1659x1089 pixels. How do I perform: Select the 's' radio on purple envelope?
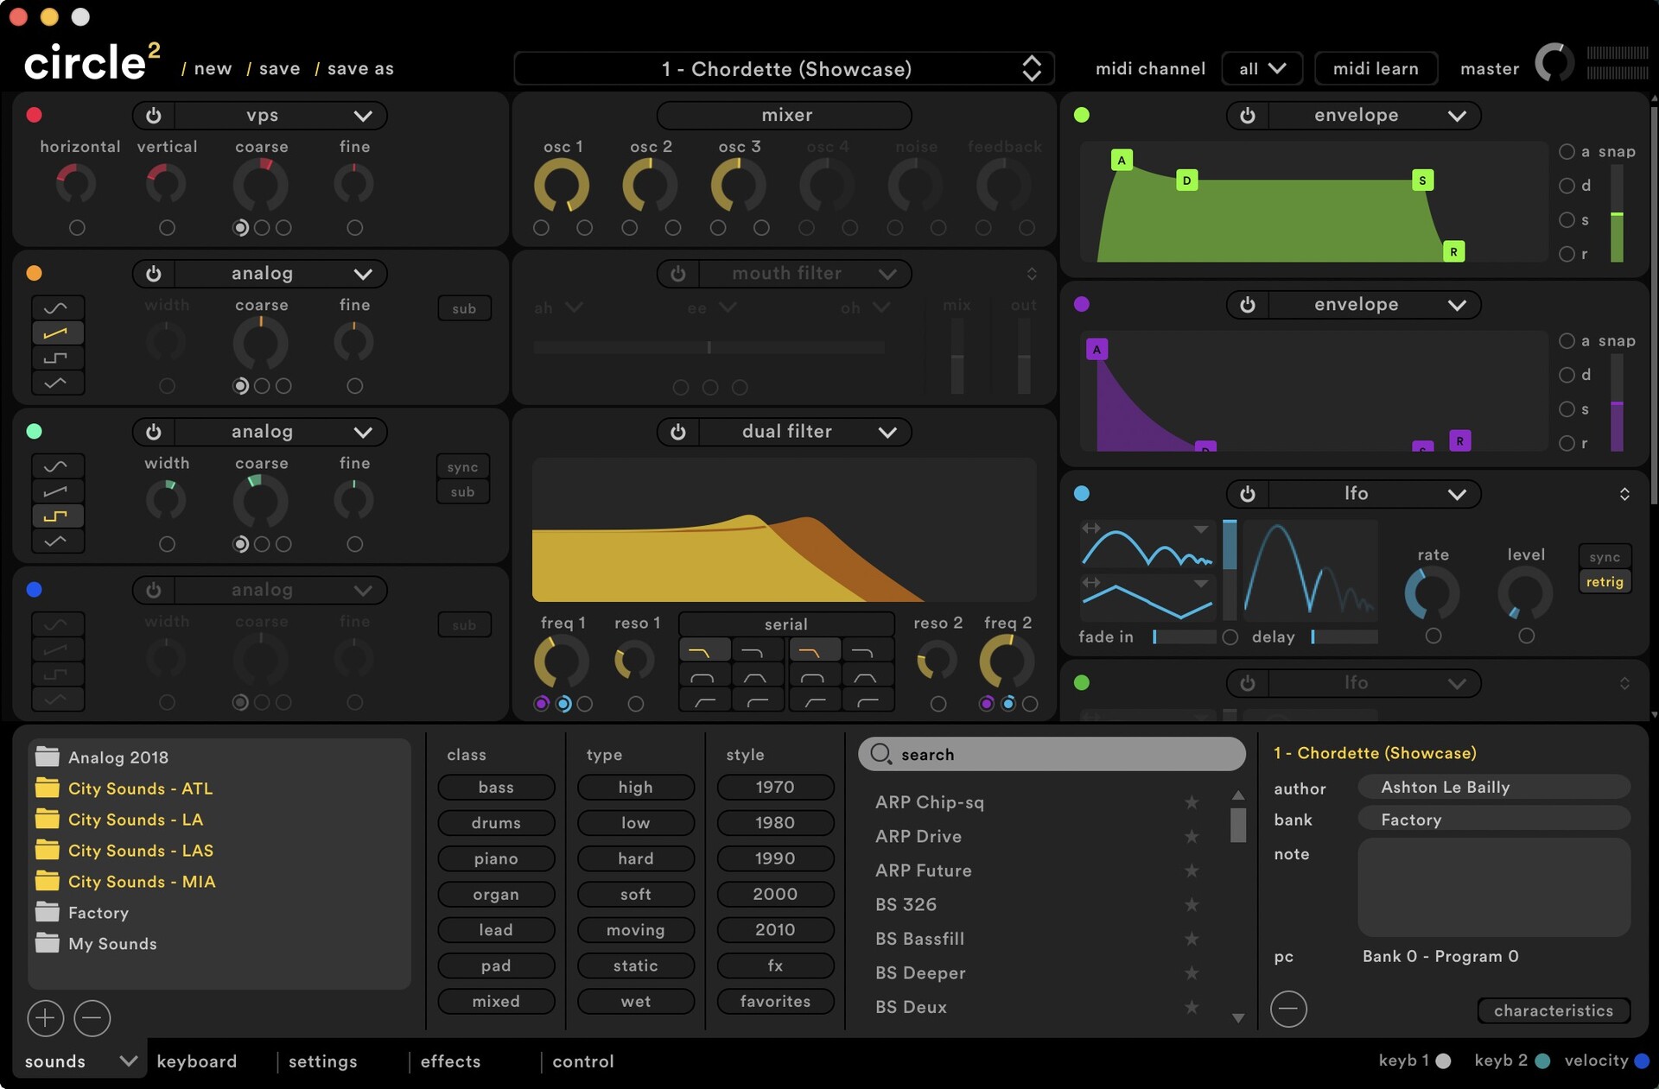click(1567, 409)
